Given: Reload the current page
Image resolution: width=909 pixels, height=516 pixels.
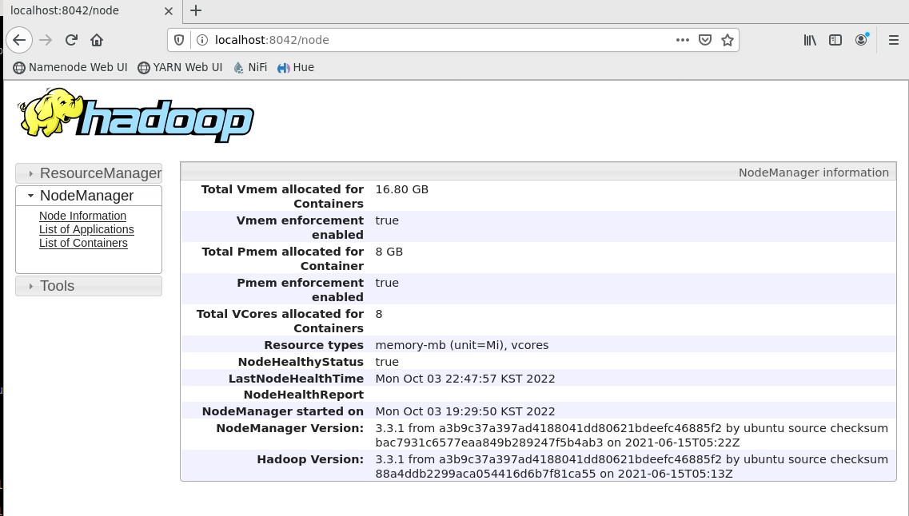Looking at the screenshot, I should point(71,40).
